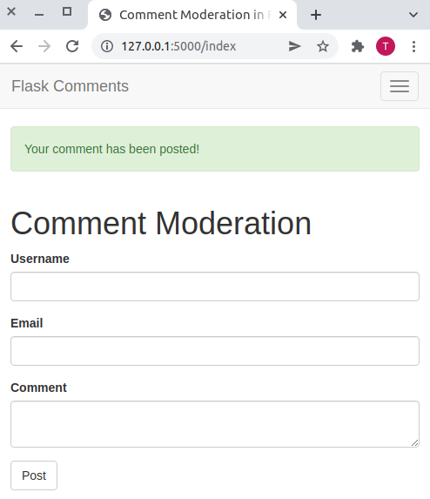
Task: Expand the tab search chevron
Action: tap(413, 15)
